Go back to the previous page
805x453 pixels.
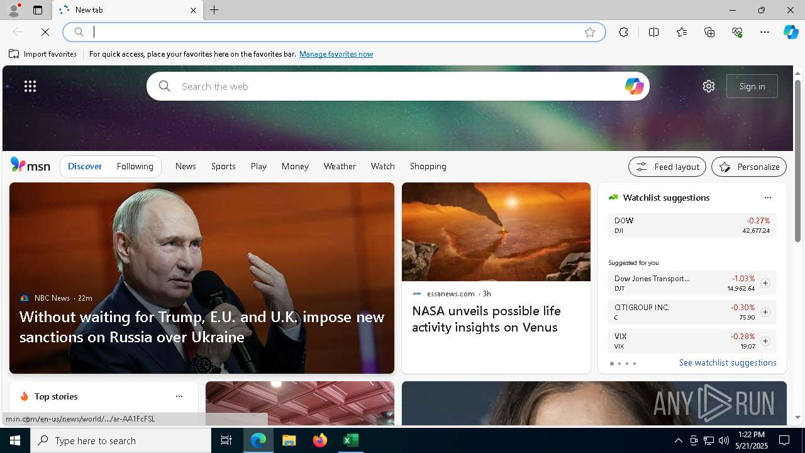pyautogui.click(x=18, y=32)
